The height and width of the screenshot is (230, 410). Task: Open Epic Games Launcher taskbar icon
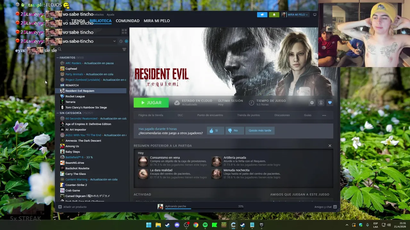[261, 225]
